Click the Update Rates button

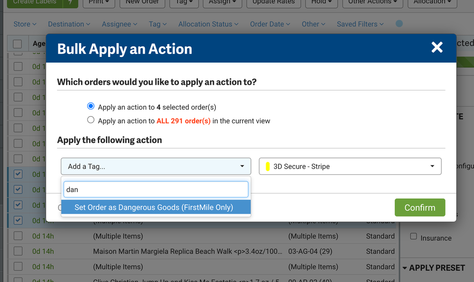point(273,2)
